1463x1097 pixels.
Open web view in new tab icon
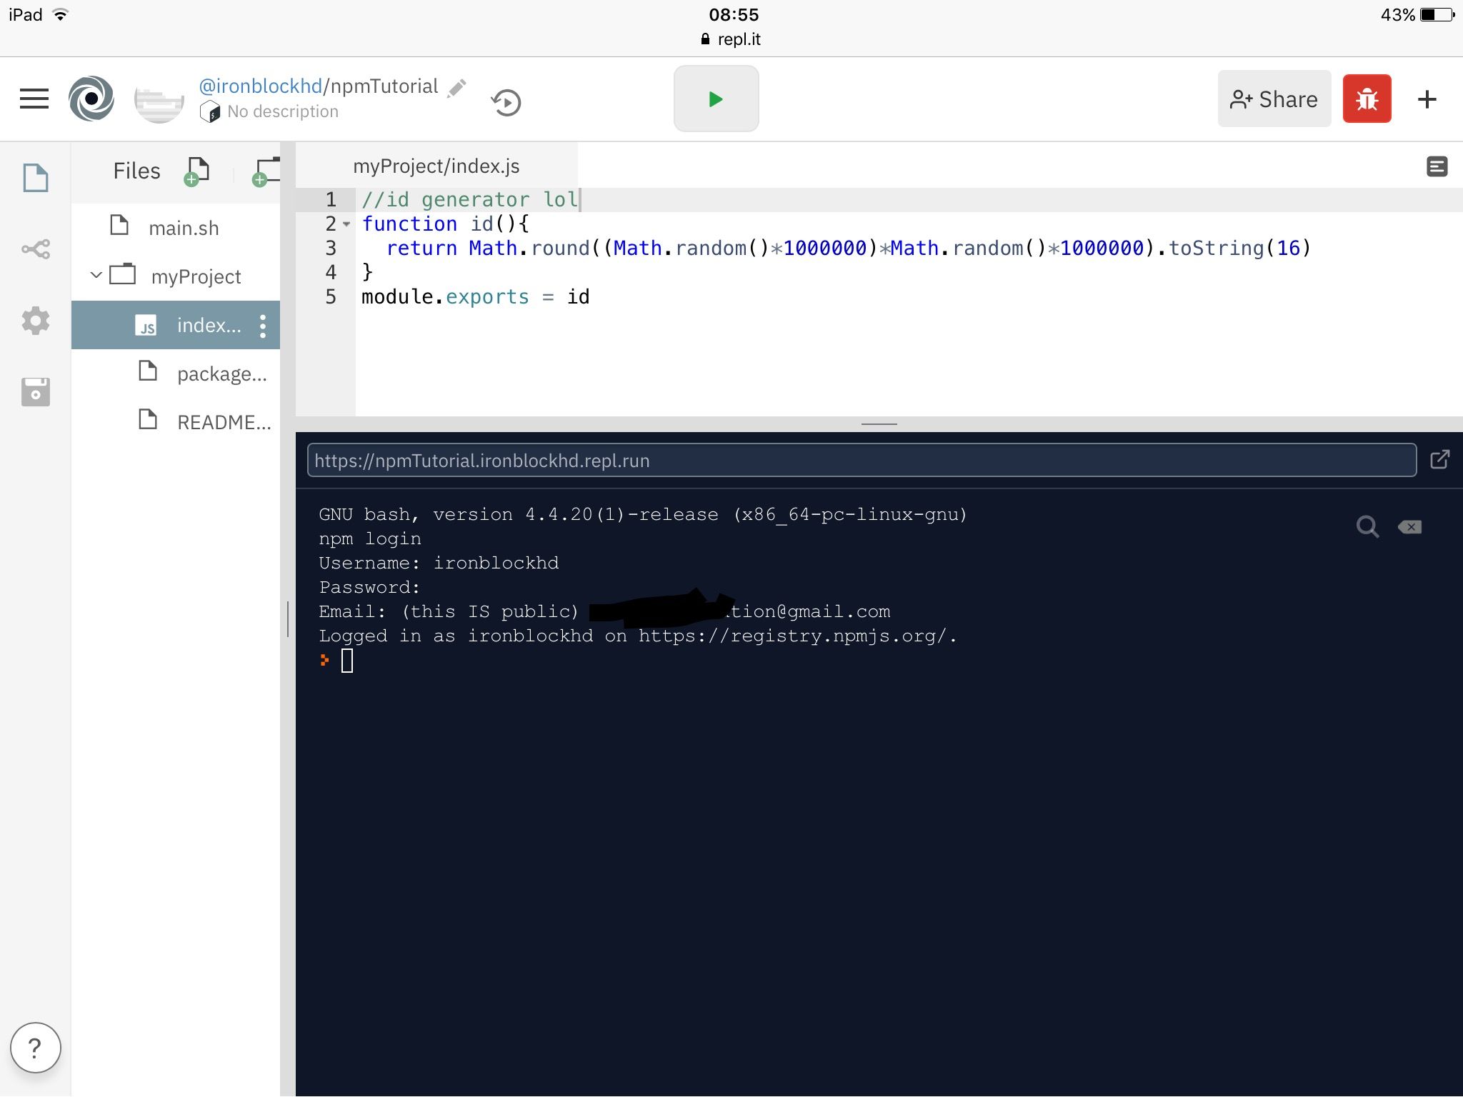point(1439,459)
